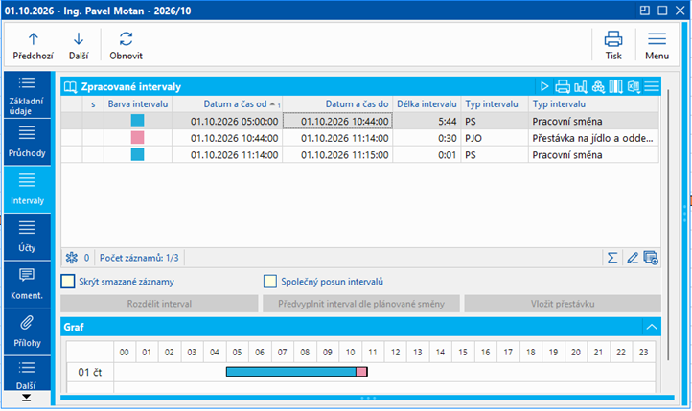Select the PJO interval type cell

[x=495, y=138]
